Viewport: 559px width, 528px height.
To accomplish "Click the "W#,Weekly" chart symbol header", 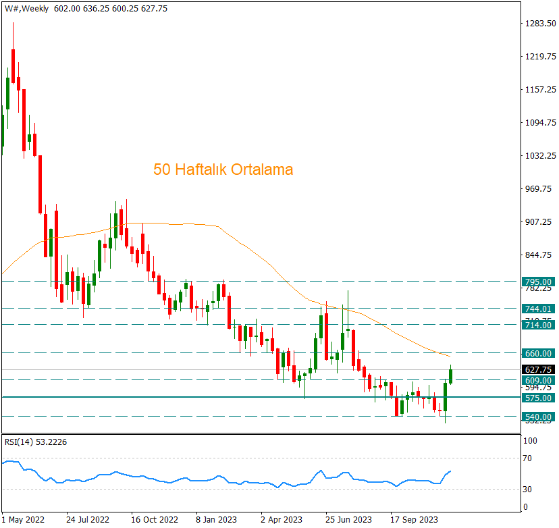I will (26, 9).
